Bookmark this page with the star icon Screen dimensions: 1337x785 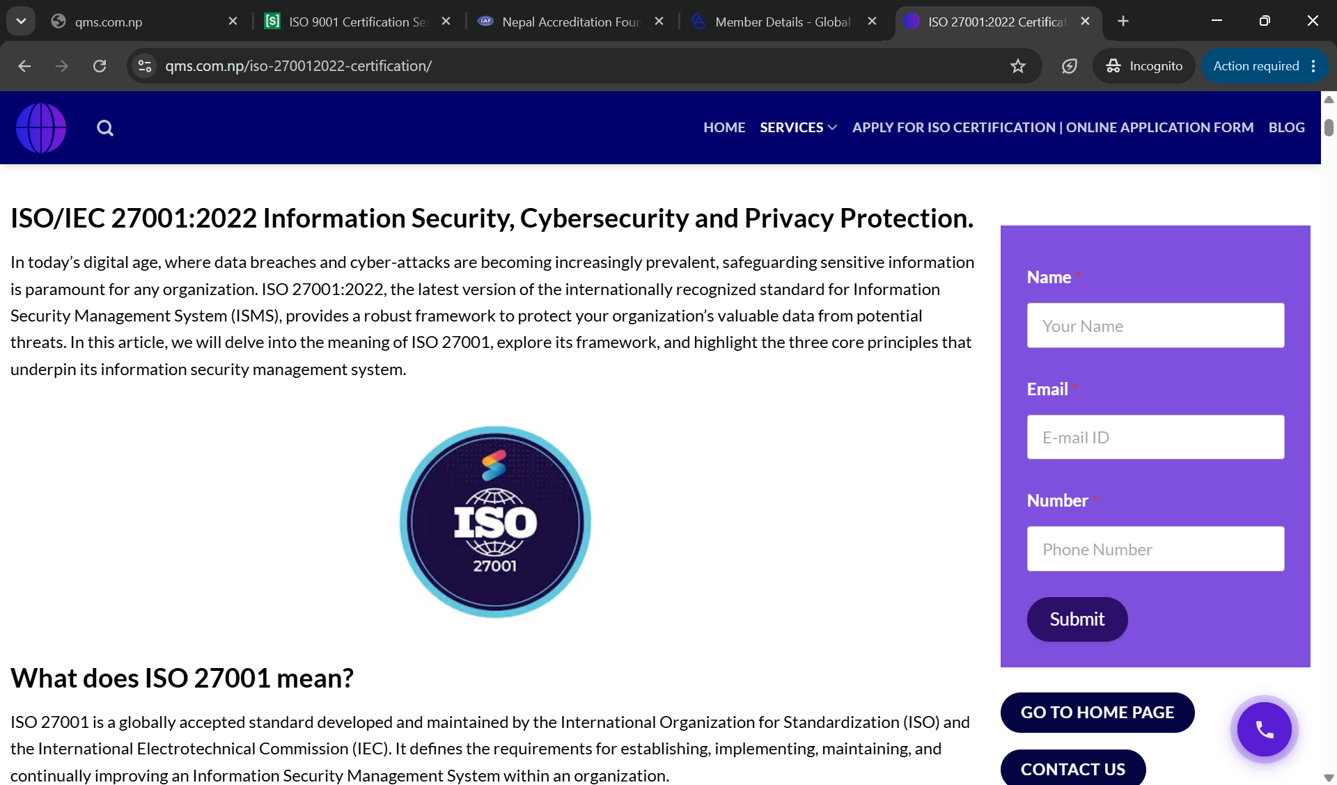1018,66
